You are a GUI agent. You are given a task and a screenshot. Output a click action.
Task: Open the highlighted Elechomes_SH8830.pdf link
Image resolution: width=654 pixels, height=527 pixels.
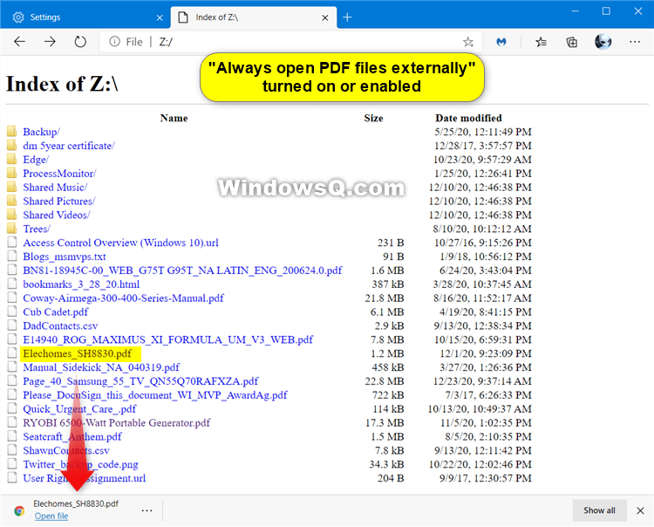[x=77, y=353]
